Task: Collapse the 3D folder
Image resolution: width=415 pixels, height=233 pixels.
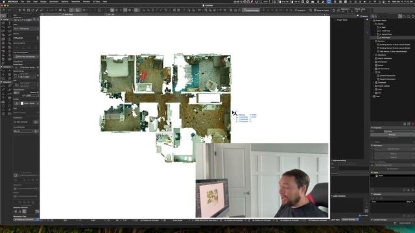Action: tap(373, 72)
